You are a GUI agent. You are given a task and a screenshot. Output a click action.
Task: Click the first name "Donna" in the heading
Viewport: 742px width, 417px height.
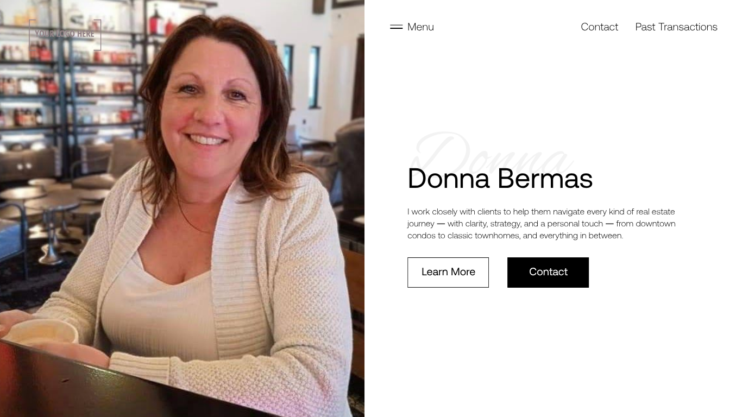pyautogui.click(x=449, y=179)
